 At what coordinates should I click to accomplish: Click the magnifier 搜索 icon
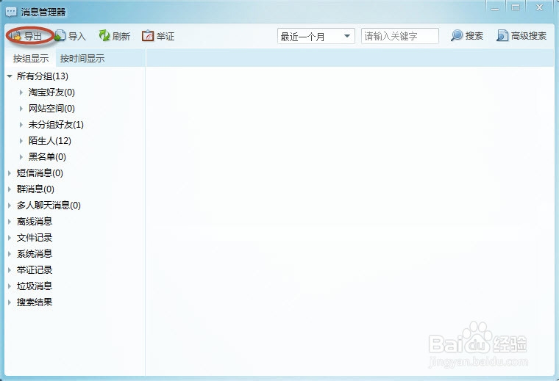click(457, 35)
